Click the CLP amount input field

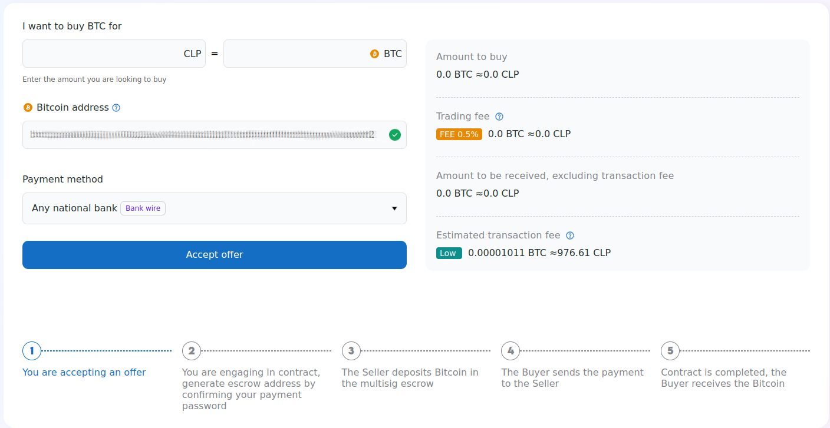tap(114, 54)
